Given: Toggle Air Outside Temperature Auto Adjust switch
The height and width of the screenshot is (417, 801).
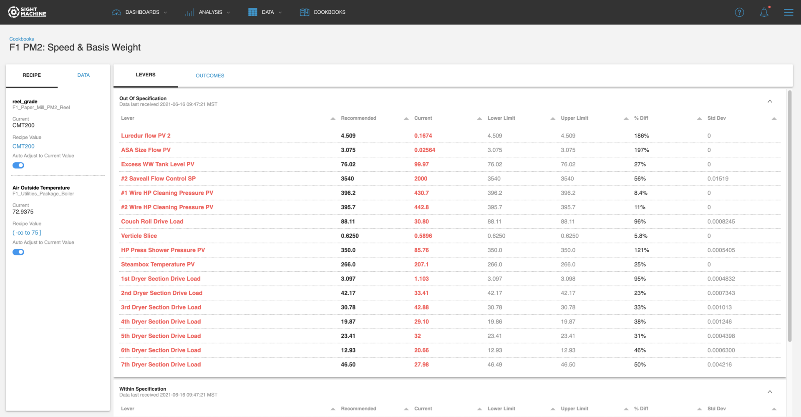Looking at the screenshot, I should pos(18,252).
